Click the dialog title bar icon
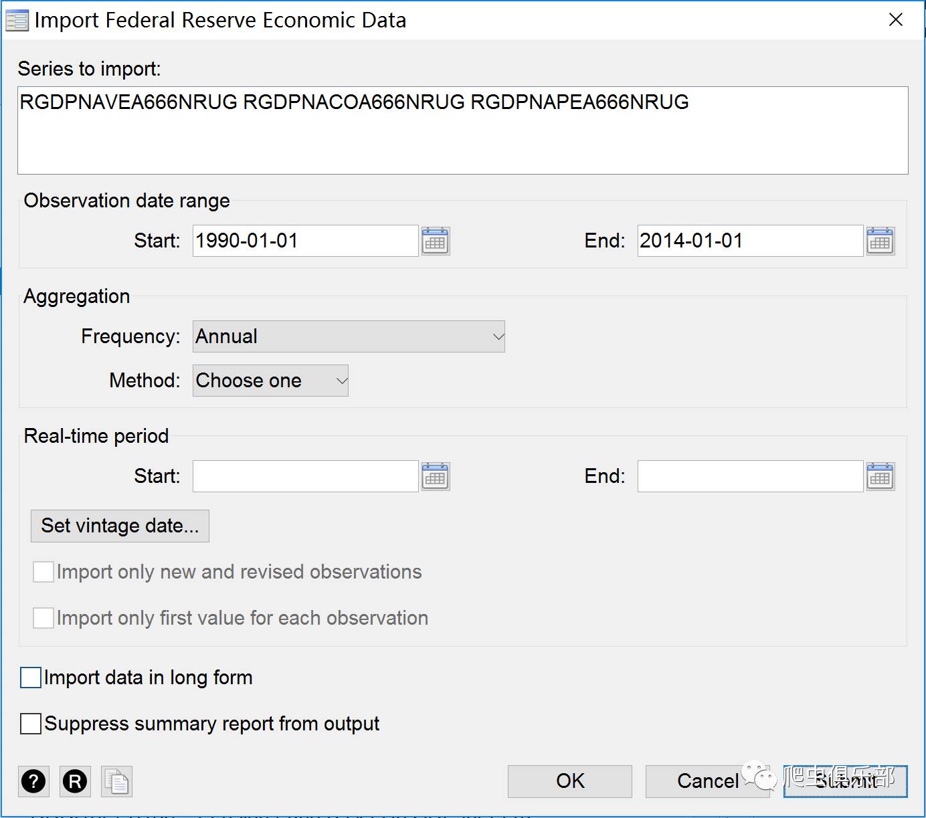The image size is (926, 818). pos(17,21)
